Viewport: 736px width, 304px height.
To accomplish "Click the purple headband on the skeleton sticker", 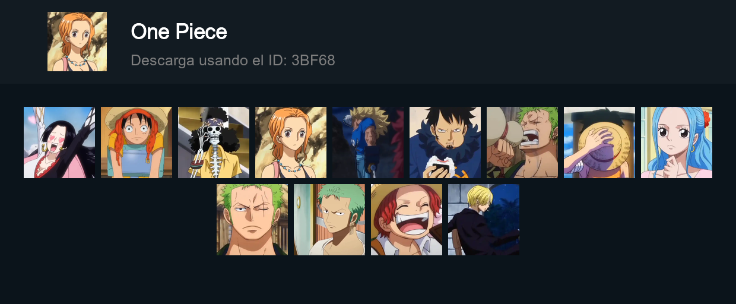I will point(214,121).
